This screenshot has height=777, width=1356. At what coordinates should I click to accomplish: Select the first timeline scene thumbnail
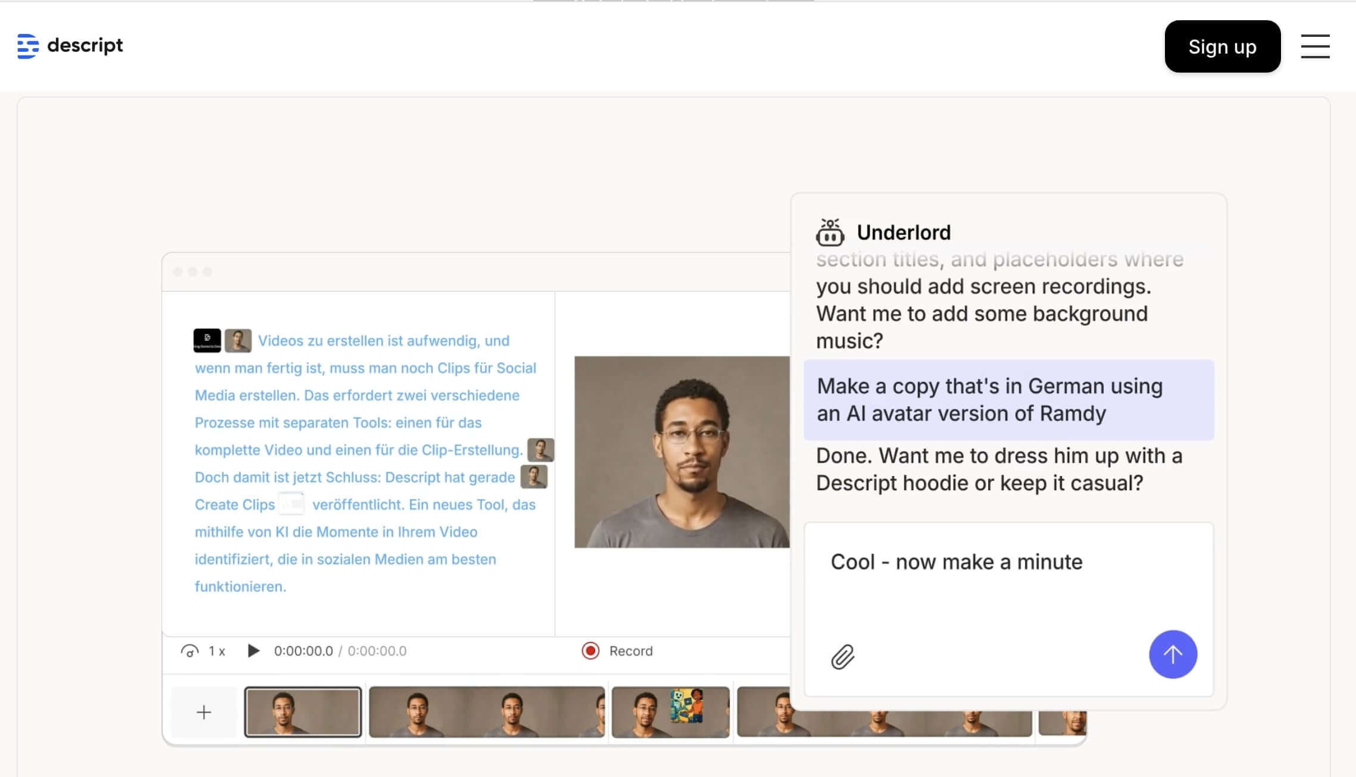click(x=303, y=712)
